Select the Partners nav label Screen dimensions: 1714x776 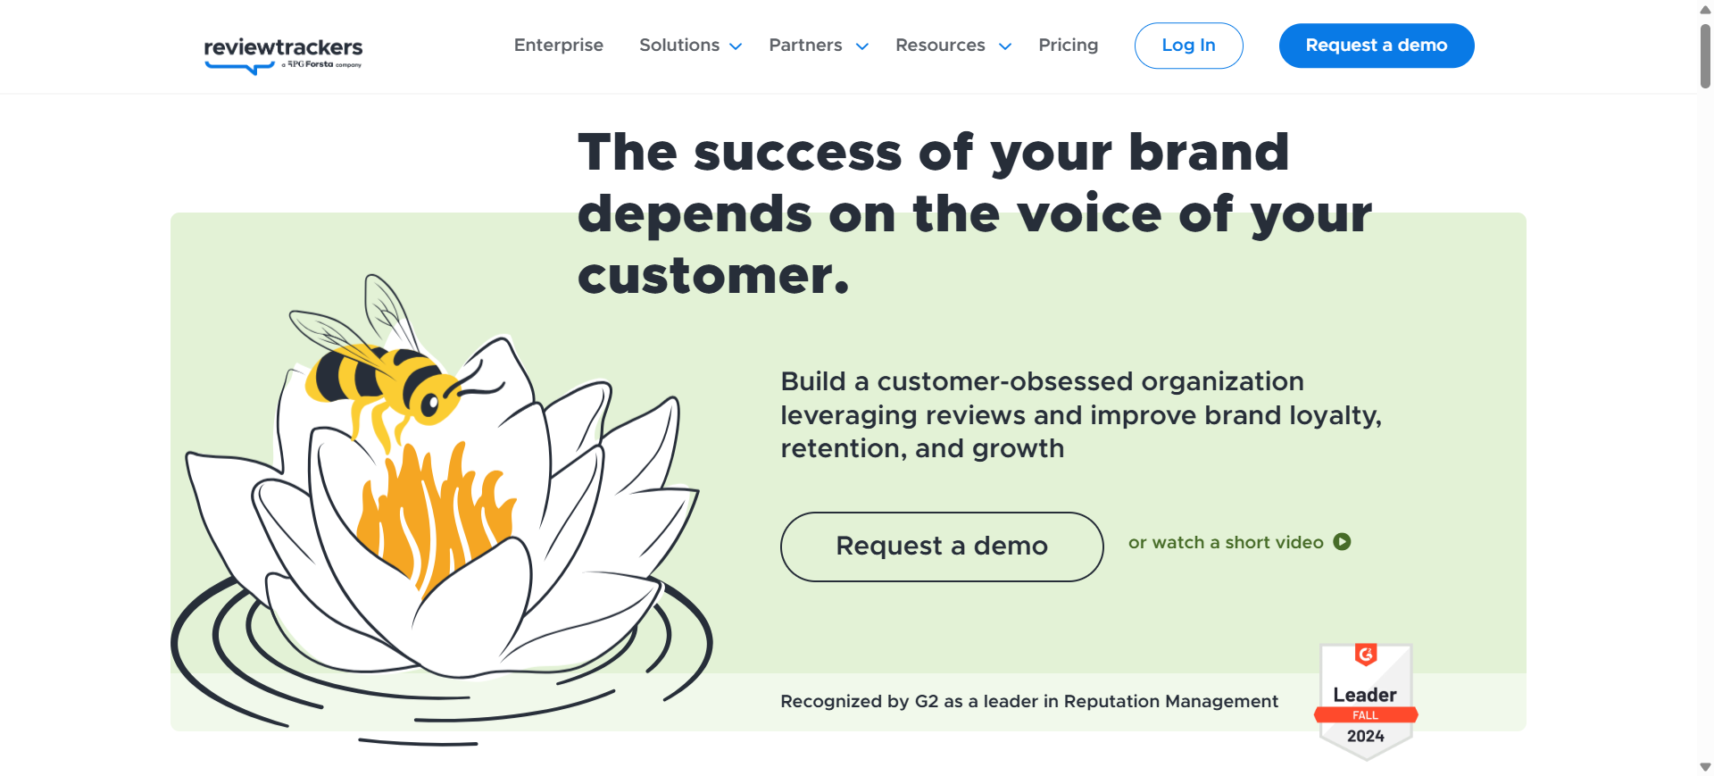tap(805, 46)
